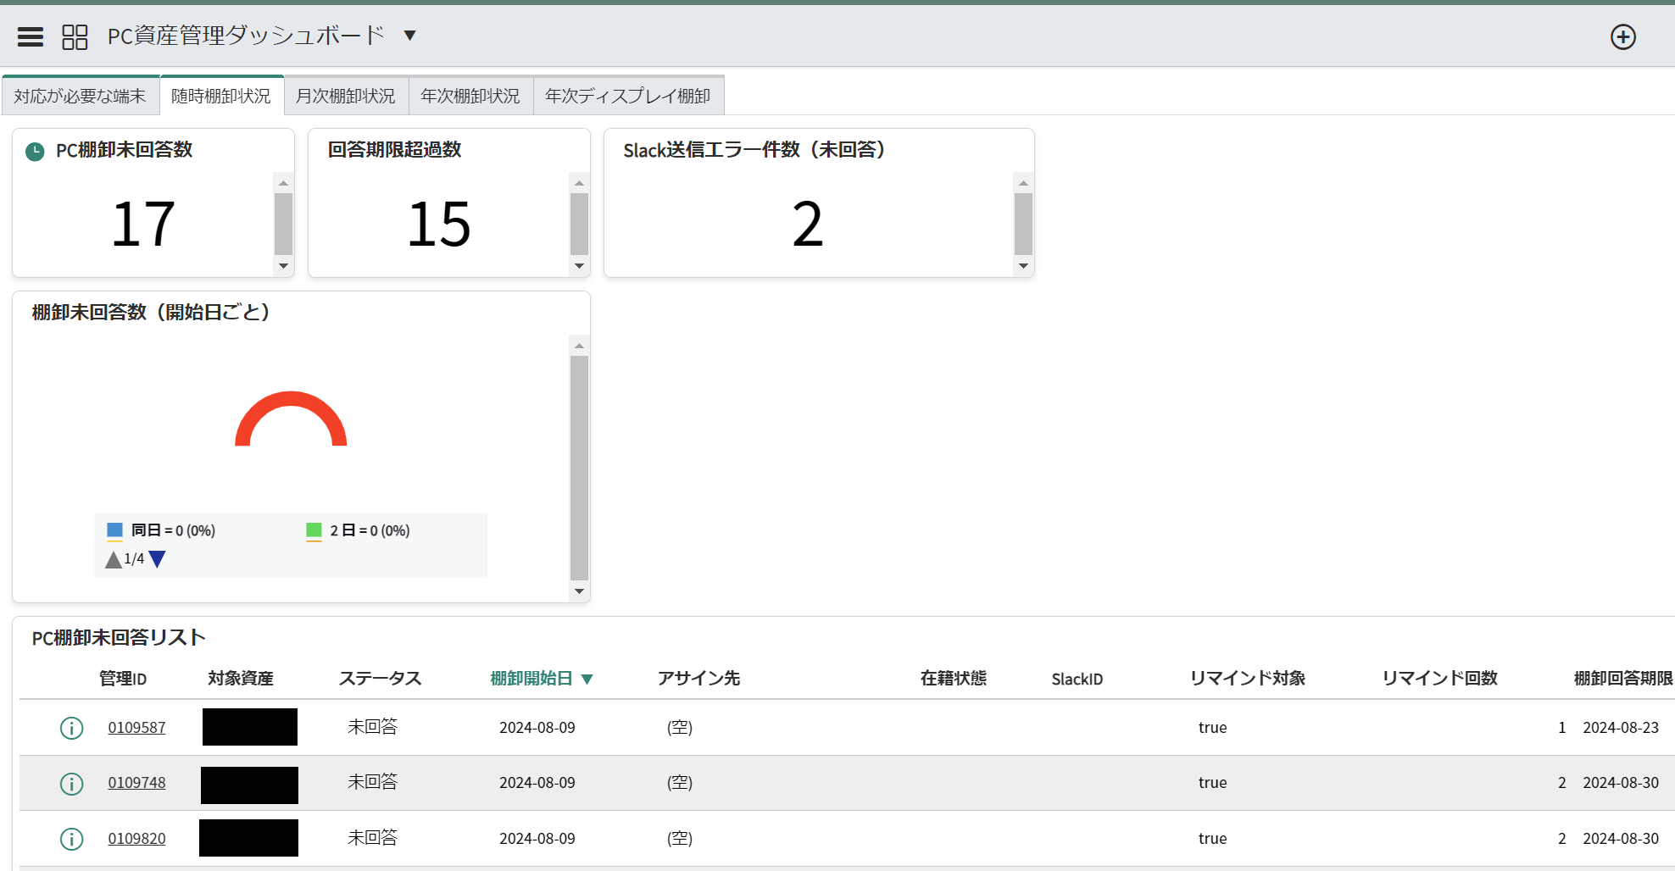Sort by 棚卸開始日 column header
Viewport: 1675px width, 871px height.
click(531, 679)
